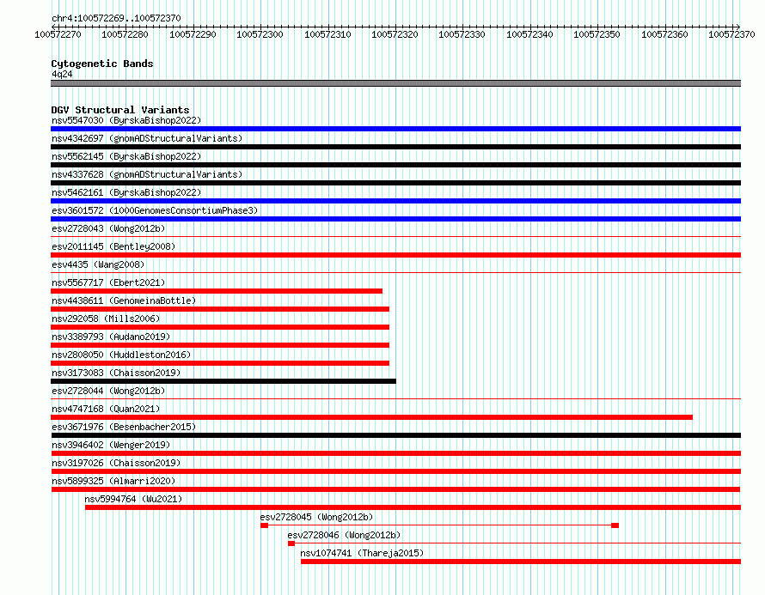This screenshot has width=765, height=595.
Task: Click the red bar under nsv4438611
Action: (220, 309)
